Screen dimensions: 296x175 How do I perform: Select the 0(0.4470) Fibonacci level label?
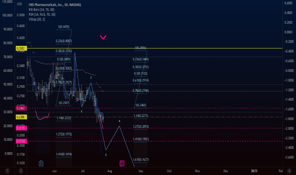tap(64, 27)
